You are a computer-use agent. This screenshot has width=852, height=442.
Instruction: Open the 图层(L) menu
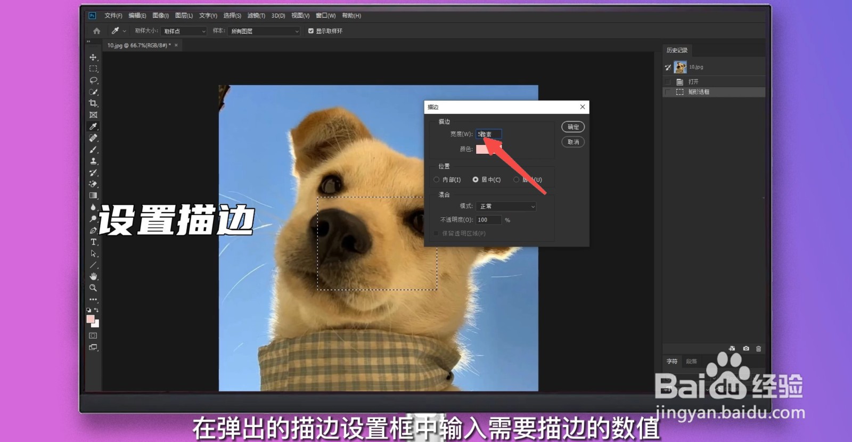(x=184, y=16)
